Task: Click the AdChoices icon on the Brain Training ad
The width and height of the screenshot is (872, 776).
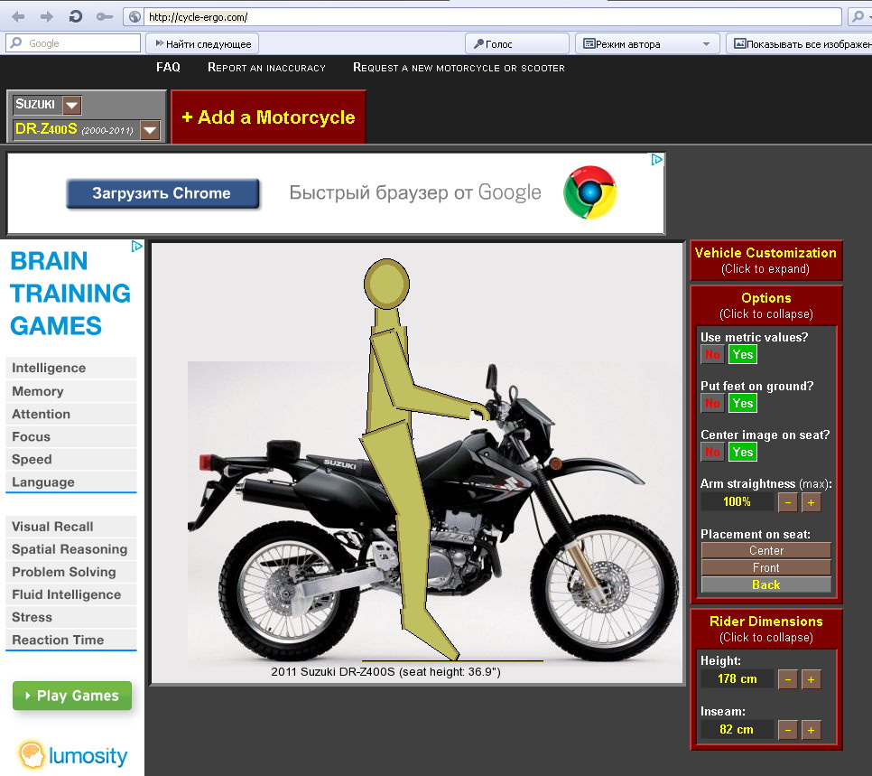Action: (137, 246)
